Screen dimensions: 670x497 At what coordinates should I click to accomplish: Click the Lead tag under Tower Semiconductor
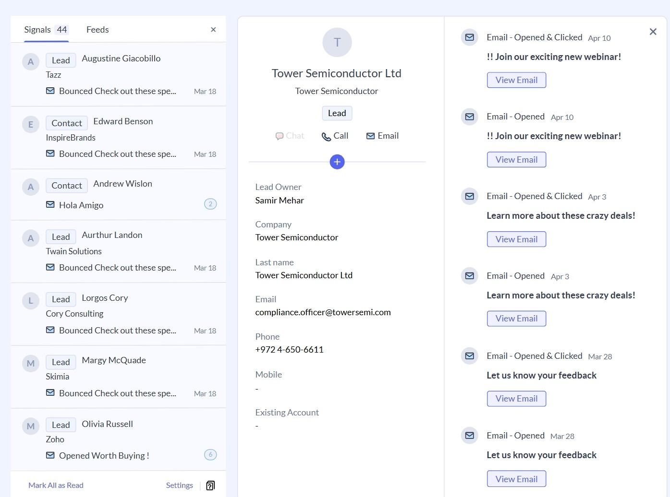coord(337,113)
